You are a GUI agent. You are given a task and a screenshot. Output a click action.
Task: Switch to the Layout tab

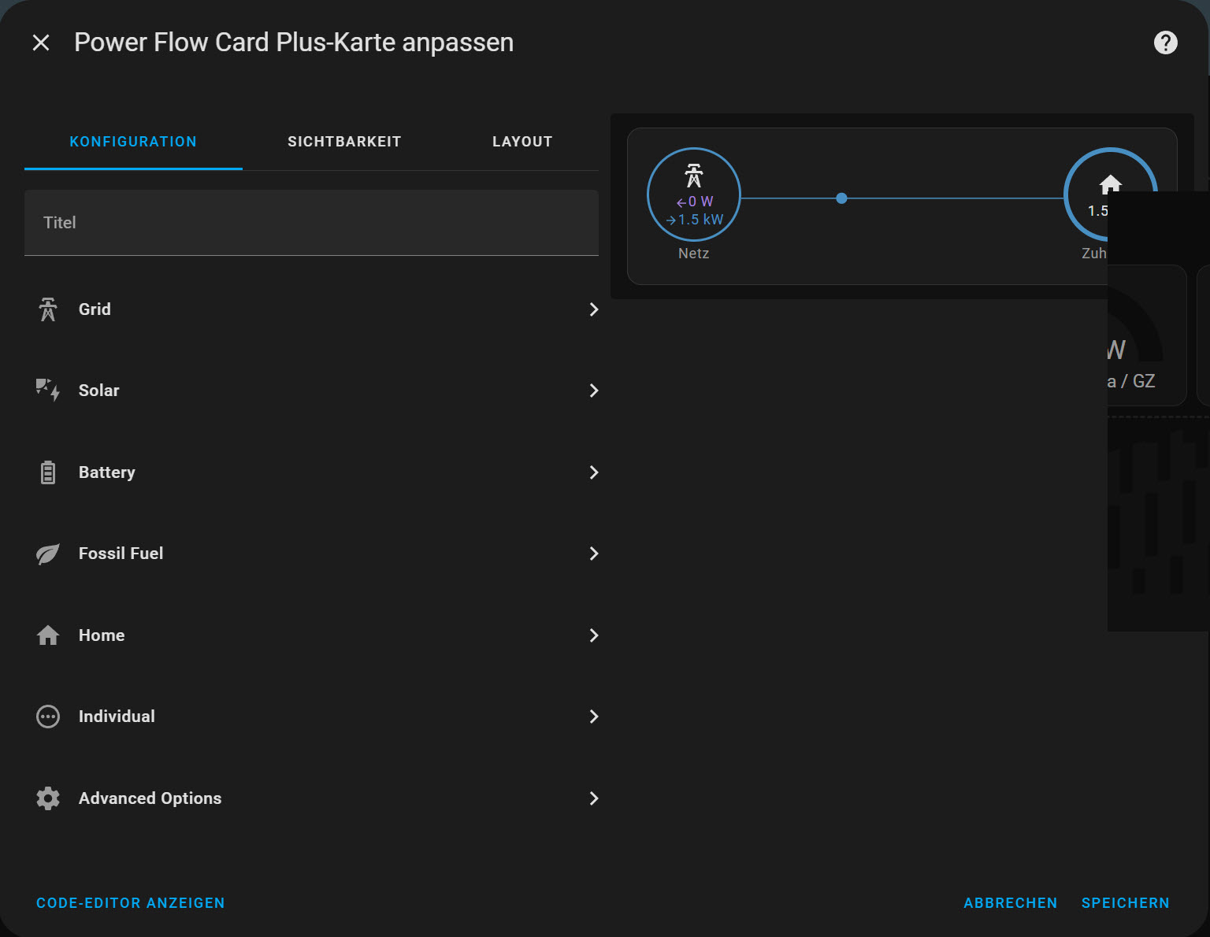pos(522,142)
